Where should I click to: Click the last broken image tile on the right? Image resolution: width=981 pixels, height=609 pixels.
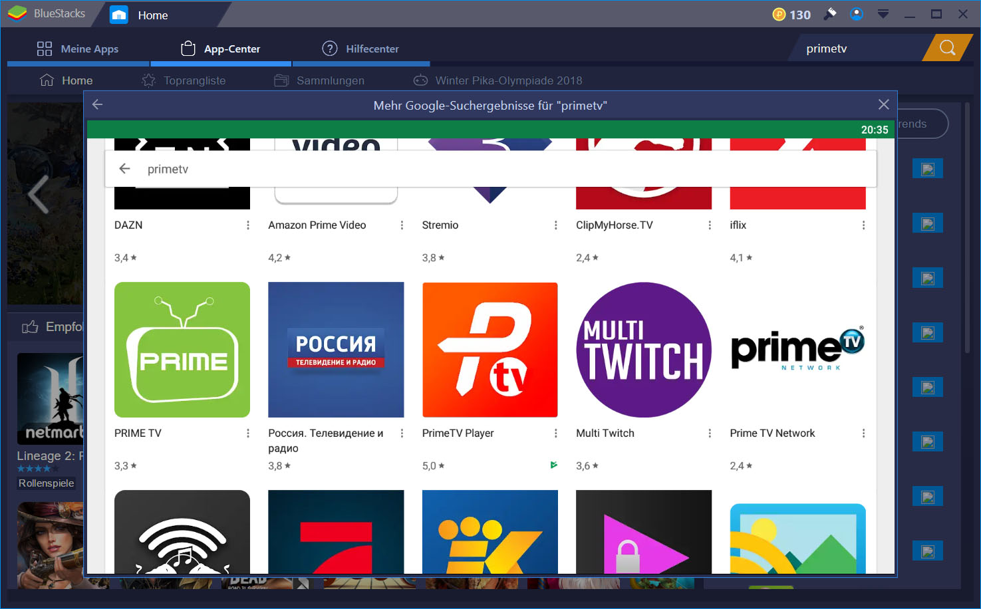[927, 550]
